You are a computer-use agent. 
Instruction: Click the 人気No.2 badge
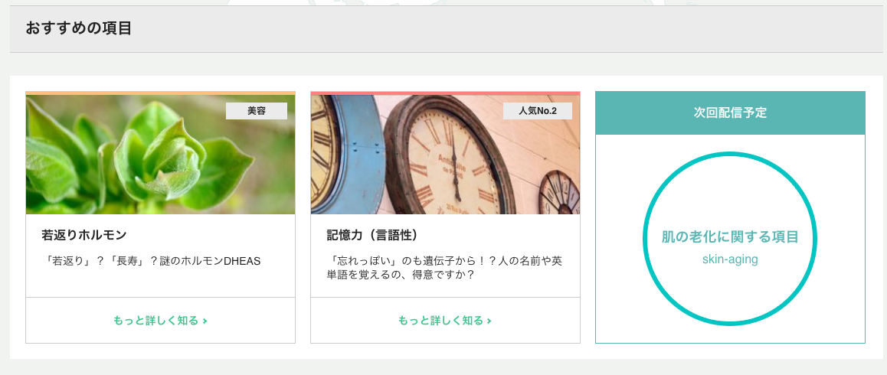coord(538,111)
